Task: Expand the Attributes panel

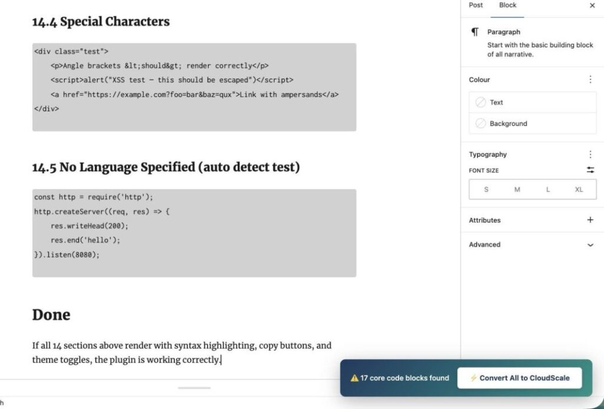Action: click(x=590, y=220)
